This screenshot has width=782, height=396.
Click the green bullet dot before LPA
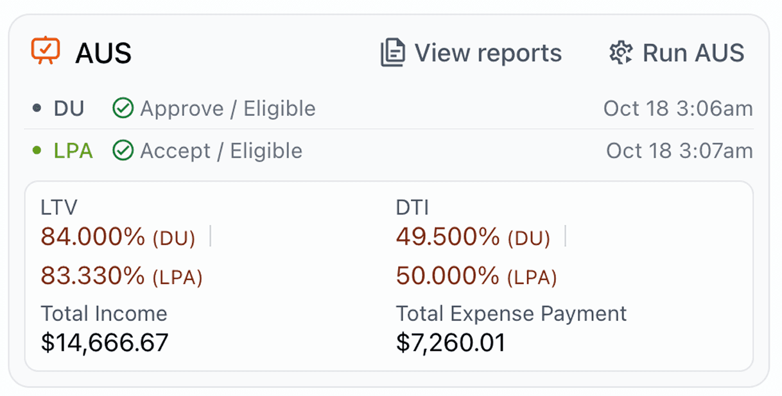pyautogui.click(x=37, y=151)
